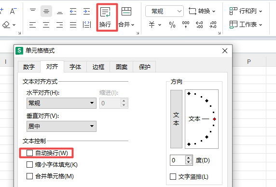Enable 缩小字体填充 checkbox

(x=29, y=164)
